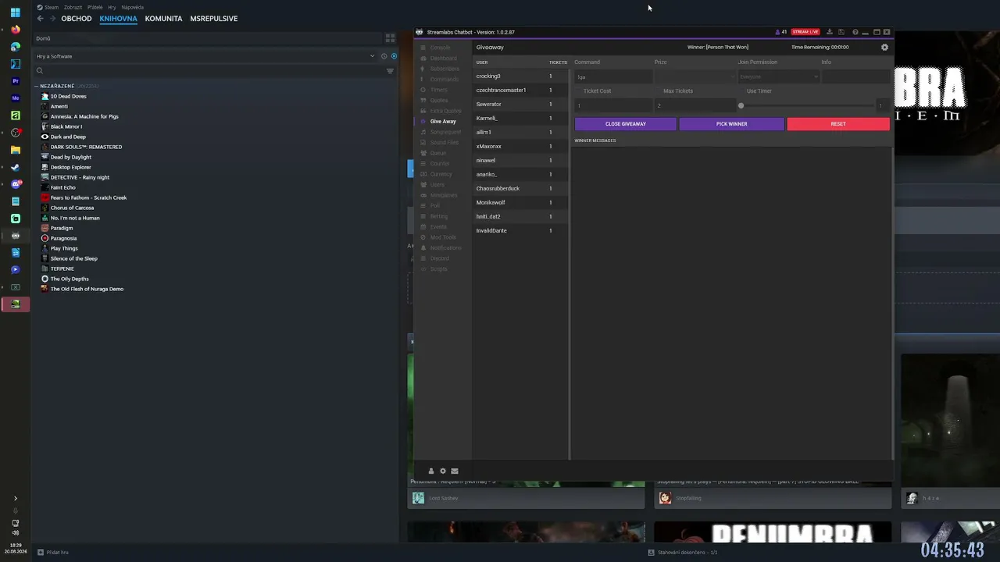This screenshot has width=1000, height=562.
Task: Click the giveaway Command input field
Action: pos(614,76)
